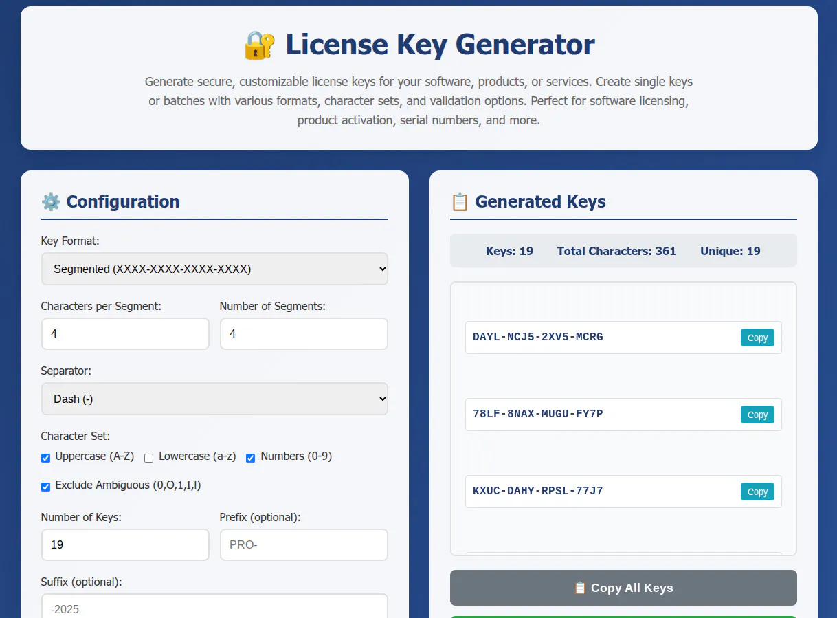This screenshot has height=618, width=837.
Task: Click the Character Set label
Action: tap(76, 436)
